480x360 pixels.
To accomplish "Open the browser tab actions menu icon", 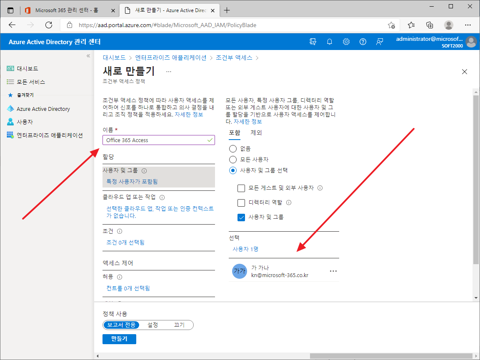I will pyautogui.click(x=10, y=10).
